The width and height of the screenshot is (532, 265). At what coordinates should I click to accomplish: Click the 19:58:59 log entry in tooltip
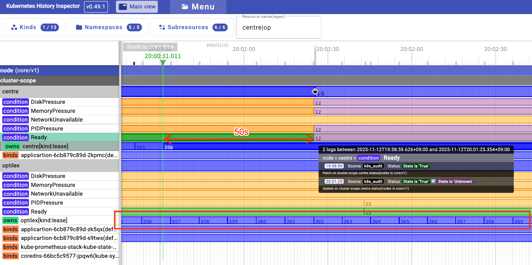[416, 169]
